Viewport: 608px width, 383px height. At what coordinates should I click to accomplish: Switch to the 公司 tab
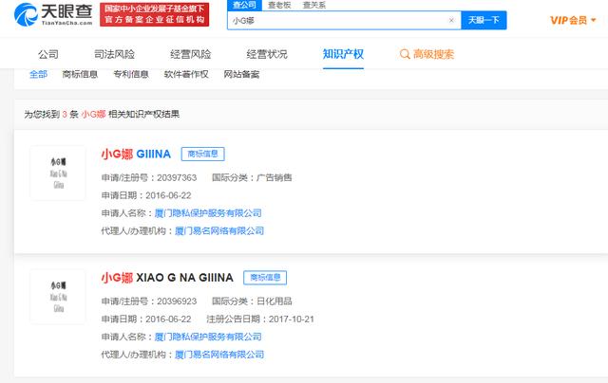tap(48, 54)
